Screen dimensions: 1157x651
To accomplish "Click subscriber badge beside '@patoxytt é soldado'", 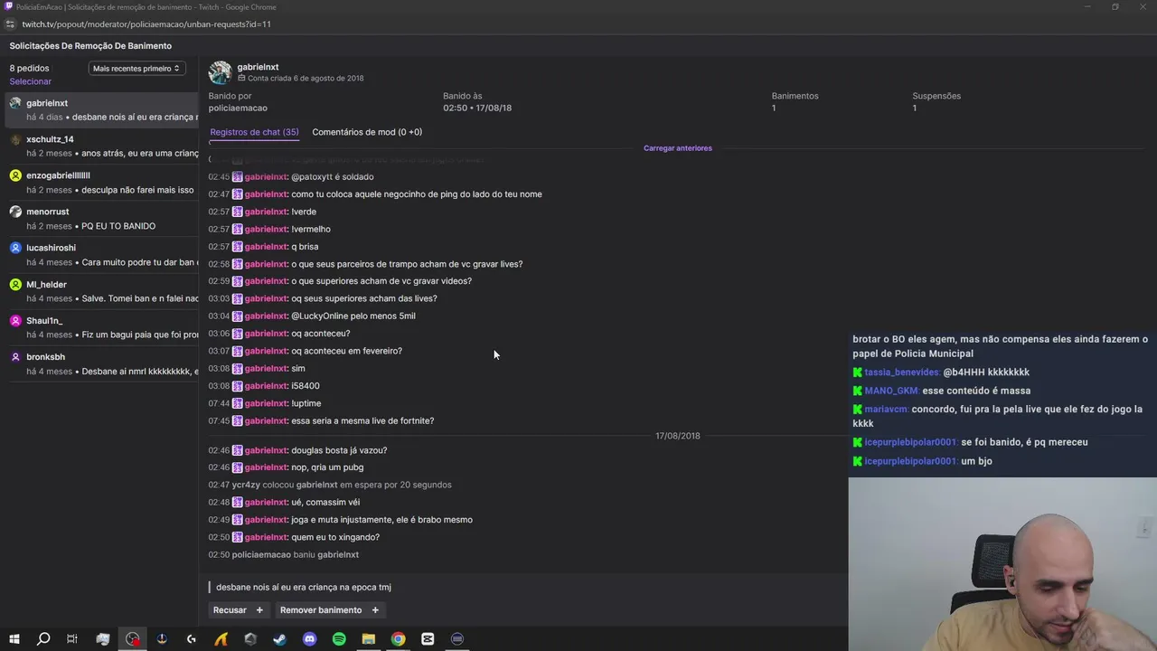I will [x=238, y=177].
